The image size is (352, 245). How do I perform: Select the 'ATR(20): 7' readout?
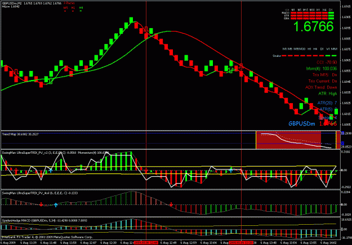(x=327, y=103)
